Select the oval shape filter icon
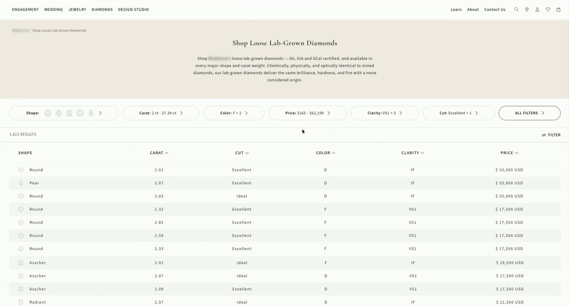Screen dimensions: 569x306 pyautogui.click(x=59, y=113)
